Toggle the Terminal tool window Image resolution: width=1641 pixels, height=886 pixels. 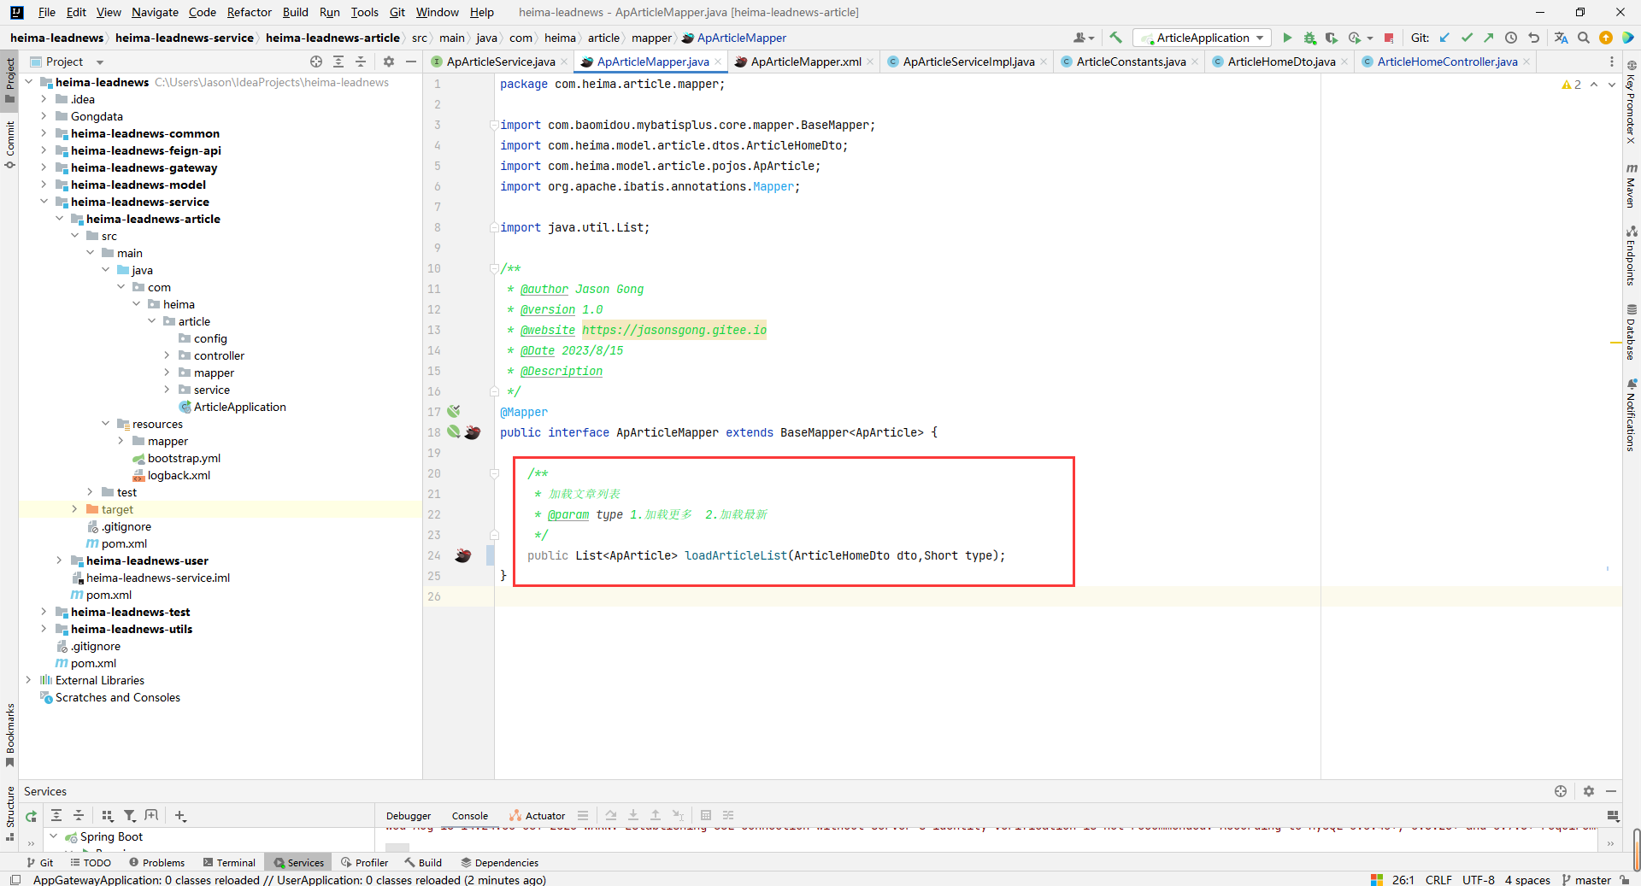[x=229, y=863]
